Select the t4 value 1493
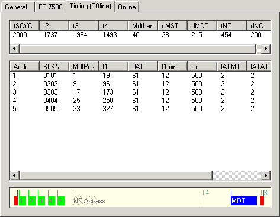This screenshot has width=280, height=217. [x=110, y=35]
